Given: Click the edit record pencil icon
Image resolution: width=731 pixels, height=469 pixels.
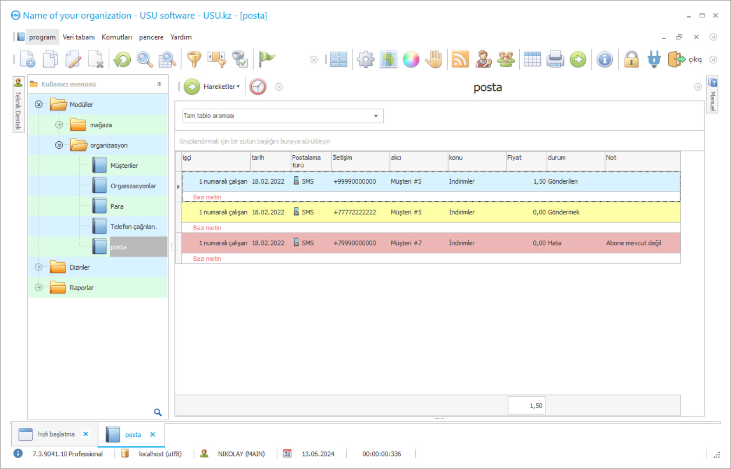Looking at the screenshot, I should (x=73, y=59).
